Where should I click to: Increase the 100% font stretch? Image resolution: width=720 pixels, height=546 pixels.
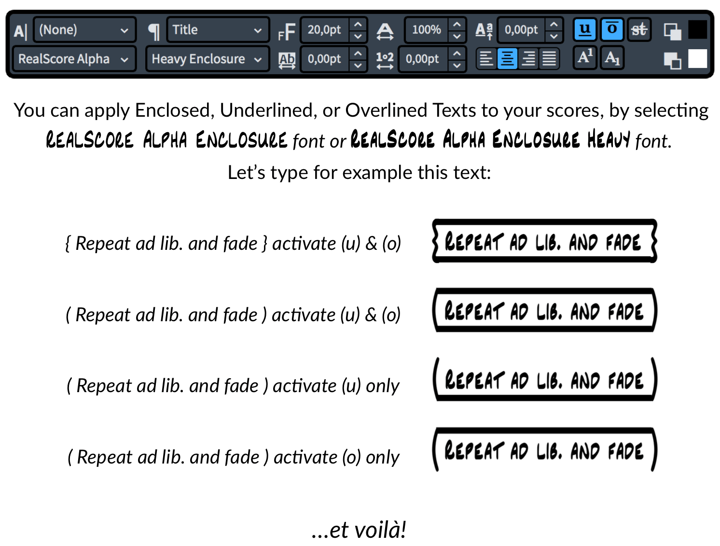click(x=457, y=23)
